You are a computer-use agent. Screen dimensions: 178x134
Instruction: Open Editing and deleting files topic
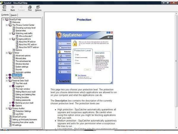point(26,95)
